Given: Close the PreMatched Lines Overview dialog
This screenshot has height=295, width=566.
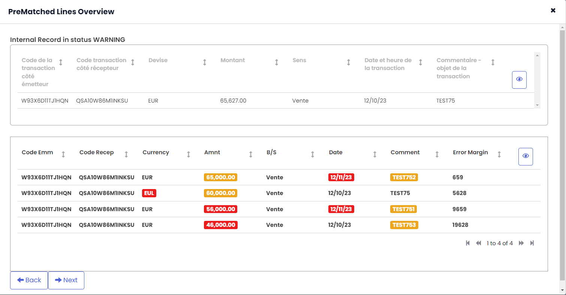Looking at the screenshot, I should point(553,10).
